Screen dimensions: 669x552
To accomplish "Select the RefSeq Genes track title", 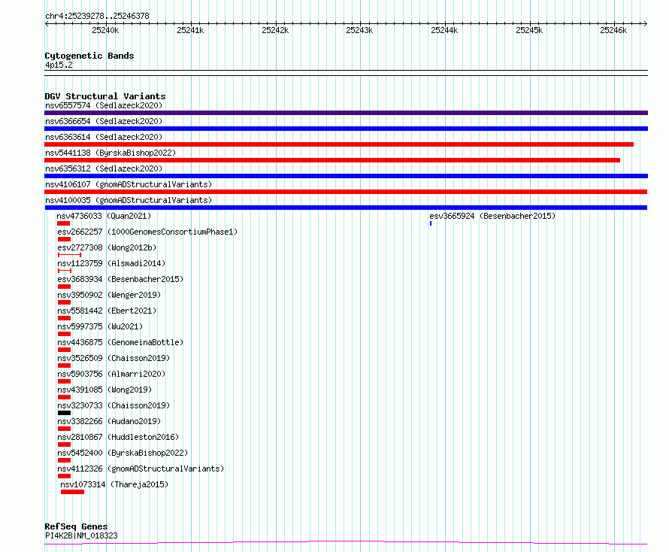I will point(77,526).
